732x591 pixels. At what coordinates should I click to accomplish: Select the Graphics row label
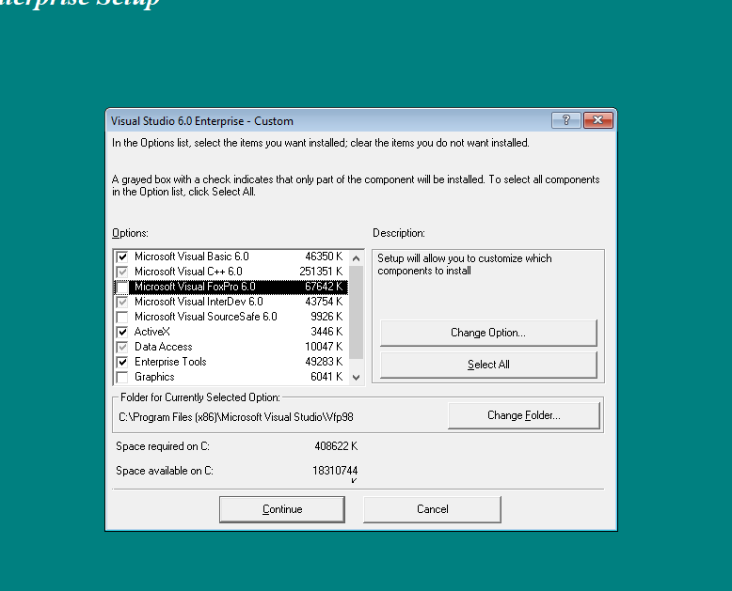154,377
